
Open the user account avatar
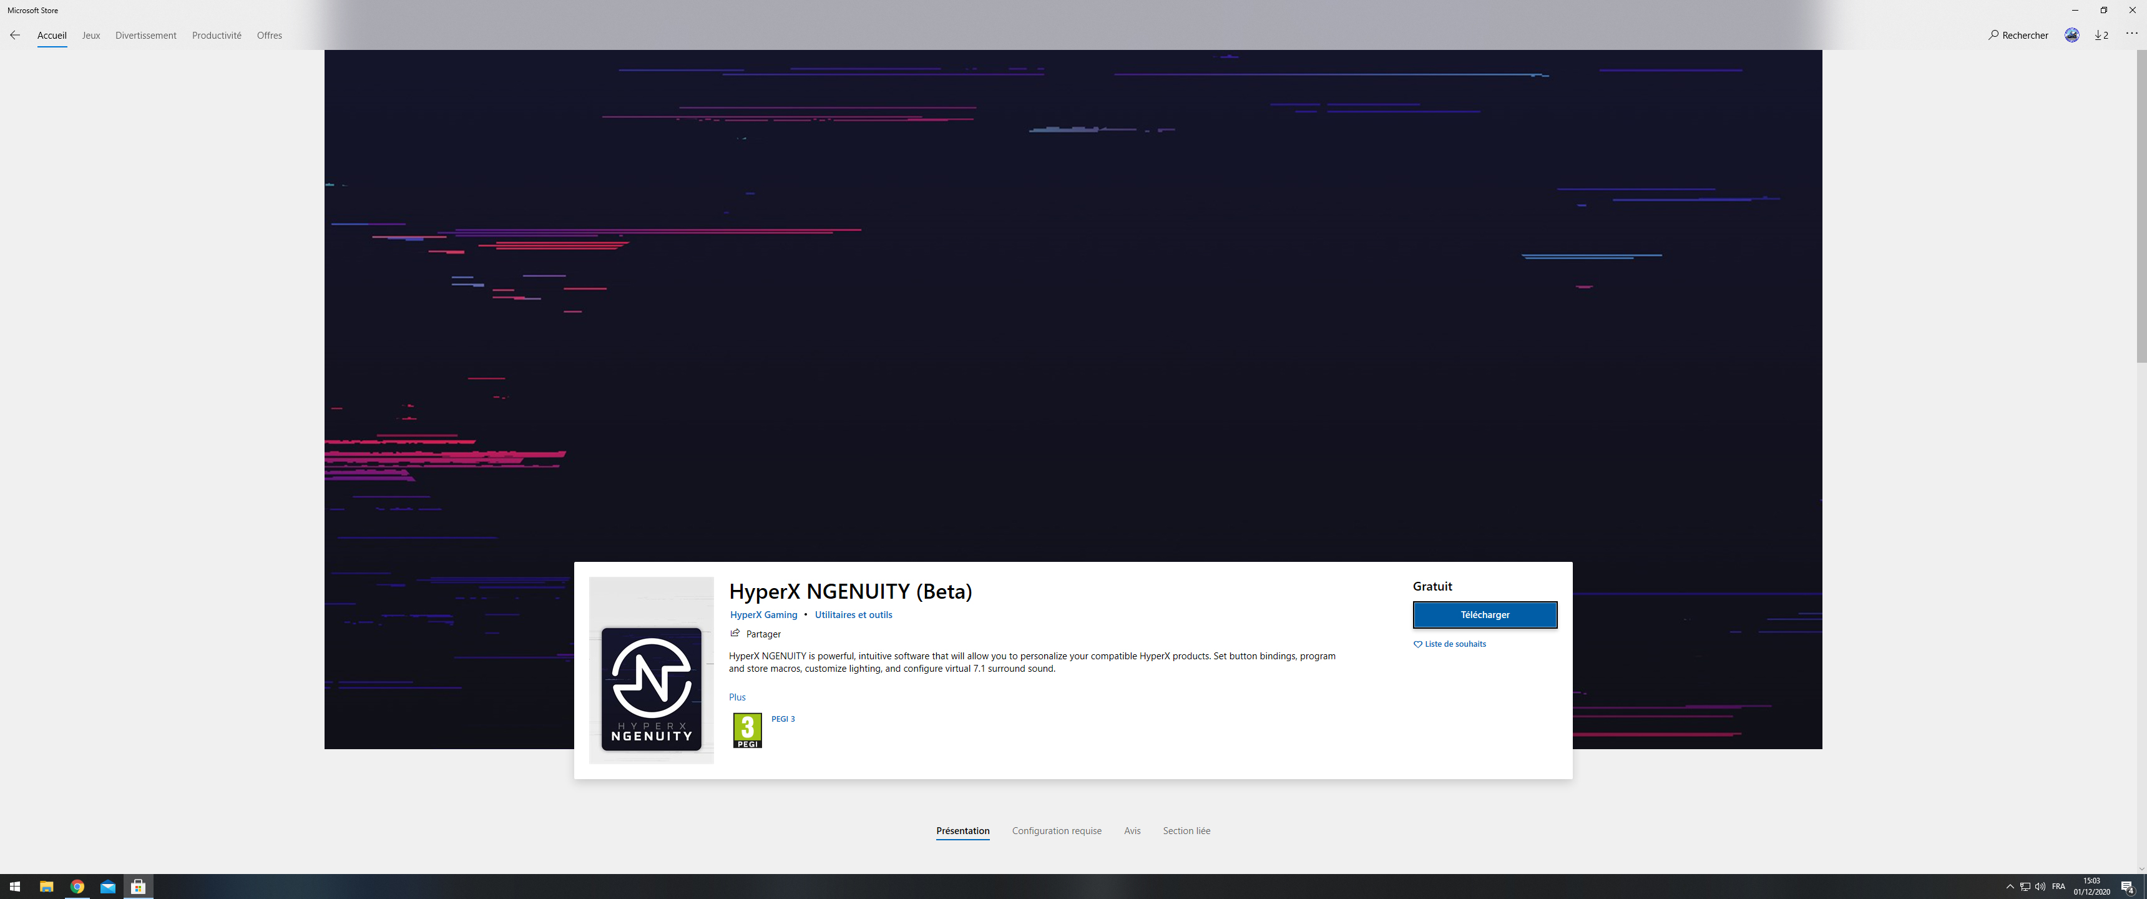pos(2071,35)
